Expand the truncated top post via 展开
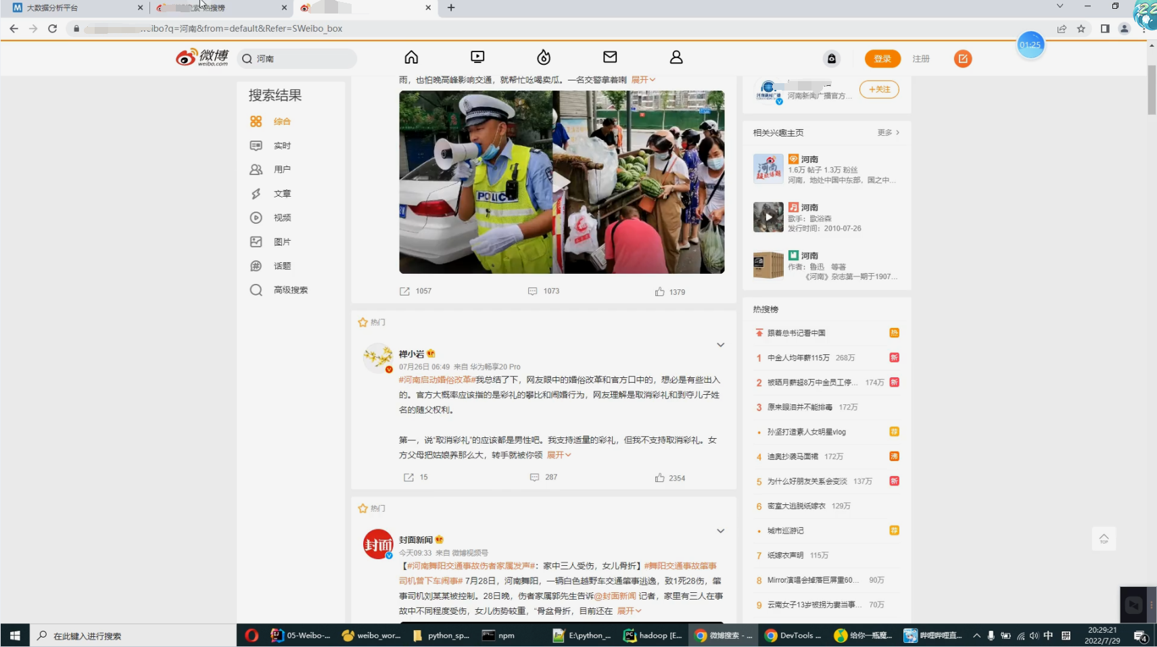The image size is (1157, 647). click(x=643, y=80)
